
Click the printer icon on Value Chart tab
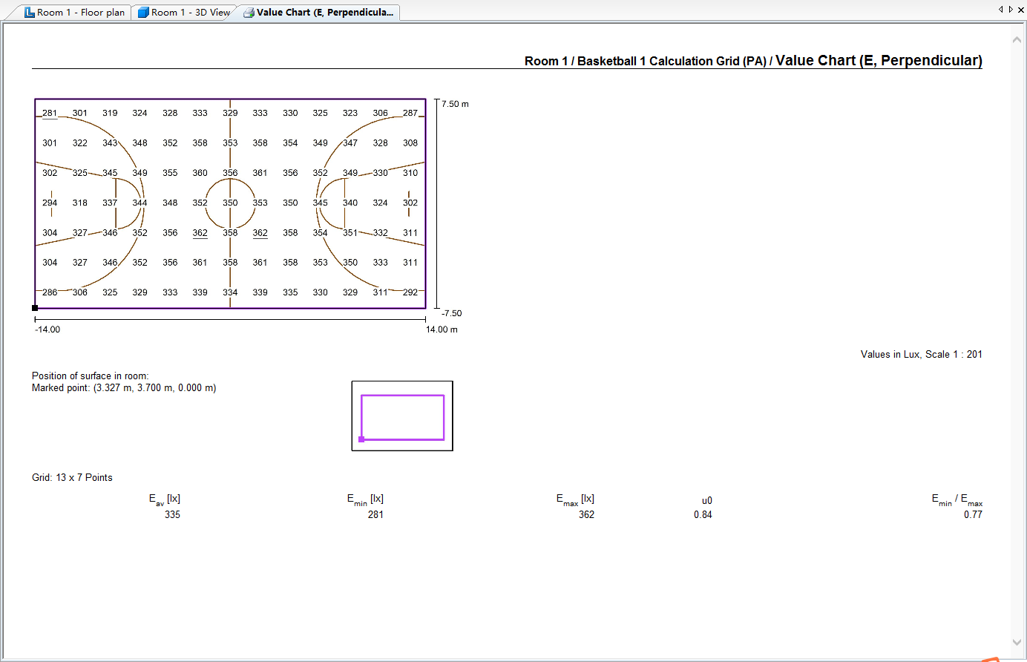tap(249, 13)
